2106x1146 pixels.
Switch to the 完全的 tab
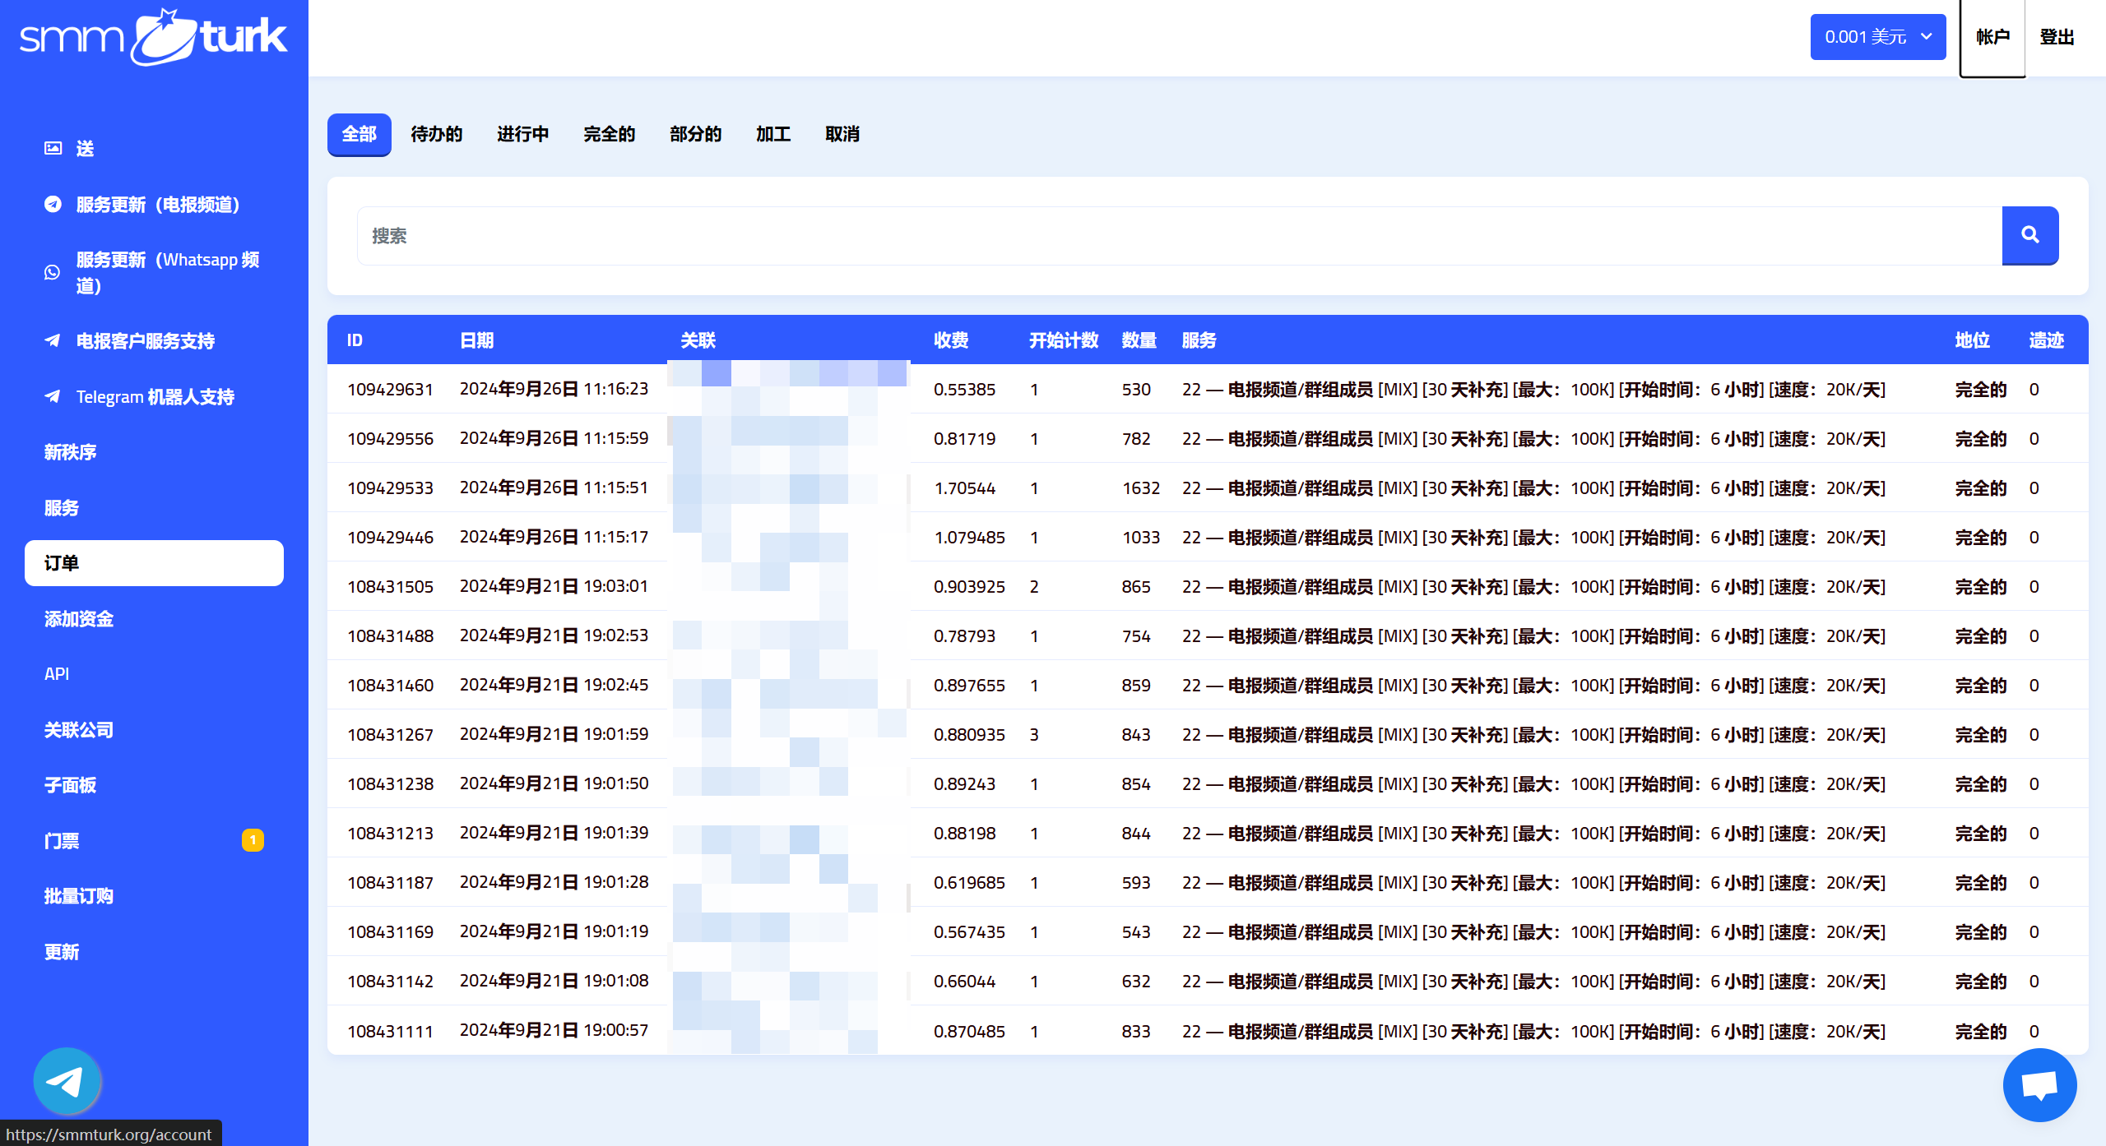[609, 134]
